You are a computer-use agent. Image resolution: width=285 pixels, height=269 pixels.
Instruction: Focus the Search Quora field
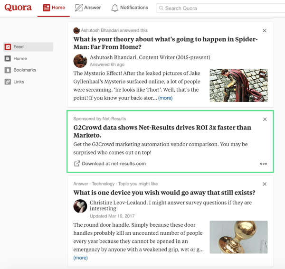(x=220, y=8)
